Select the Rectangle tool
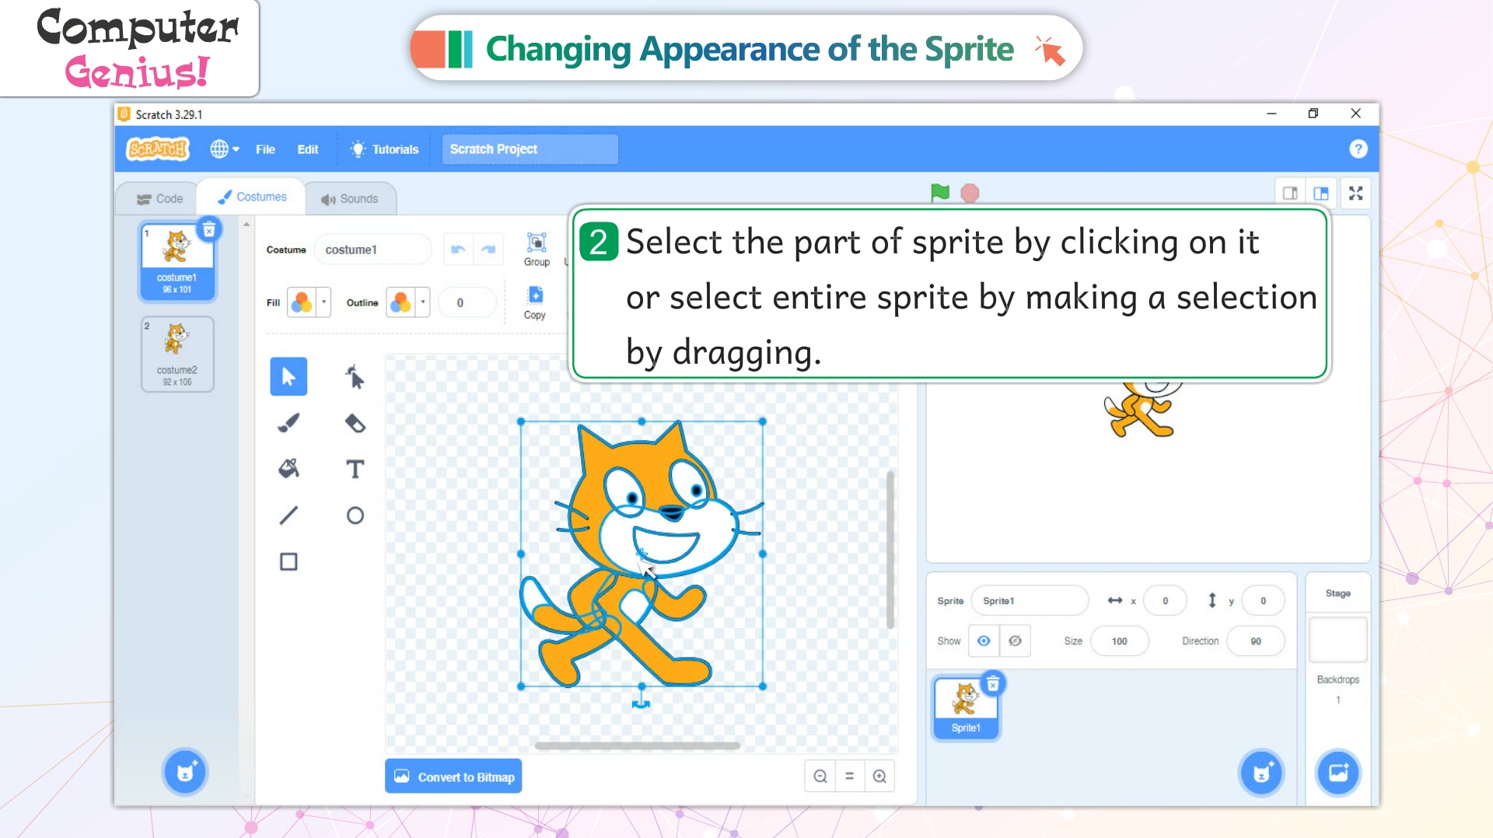This screenshot has width=1493, height=838. (x=288, y=561)
